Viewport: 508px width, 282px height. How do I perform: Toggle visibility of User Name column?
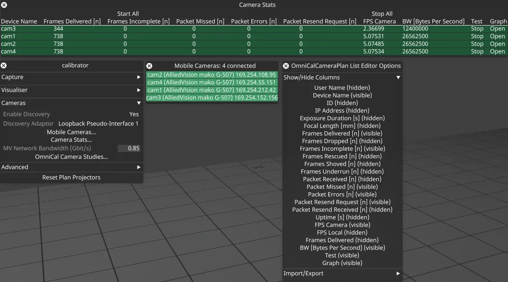point(342,88)
